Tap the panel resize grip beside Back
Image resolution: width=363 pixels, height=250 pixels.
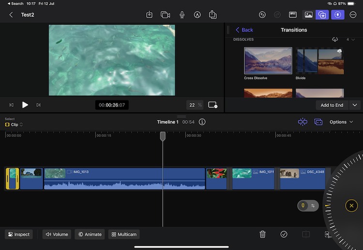[228, 30]
